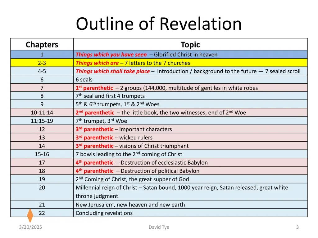
Task: Select chapter cell '10-11:14'
Action: coord(42,112)
